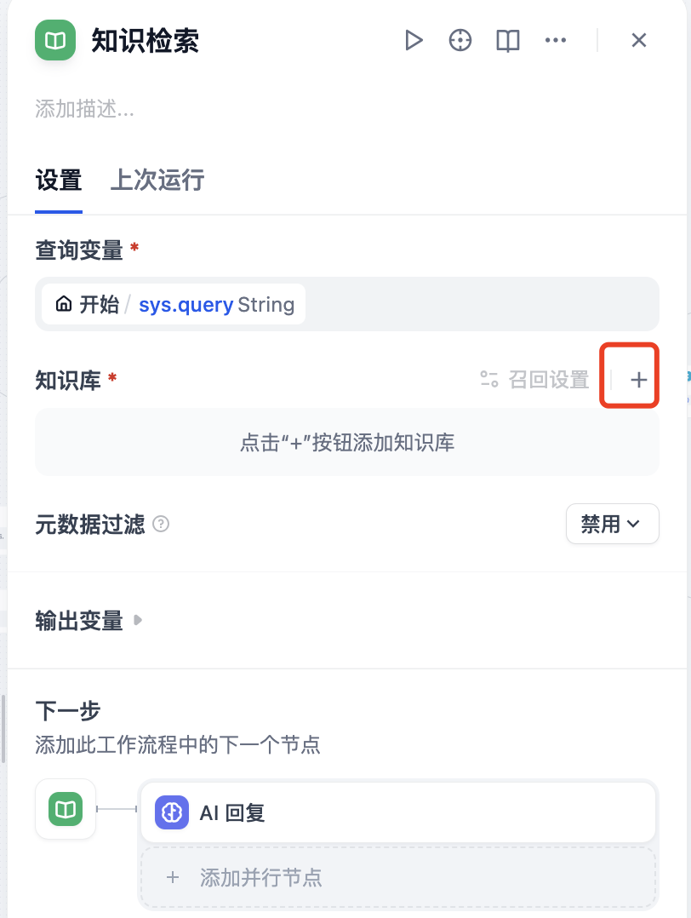
Task: Click the 添加描述 description field
Action: [x=85, y=109]
